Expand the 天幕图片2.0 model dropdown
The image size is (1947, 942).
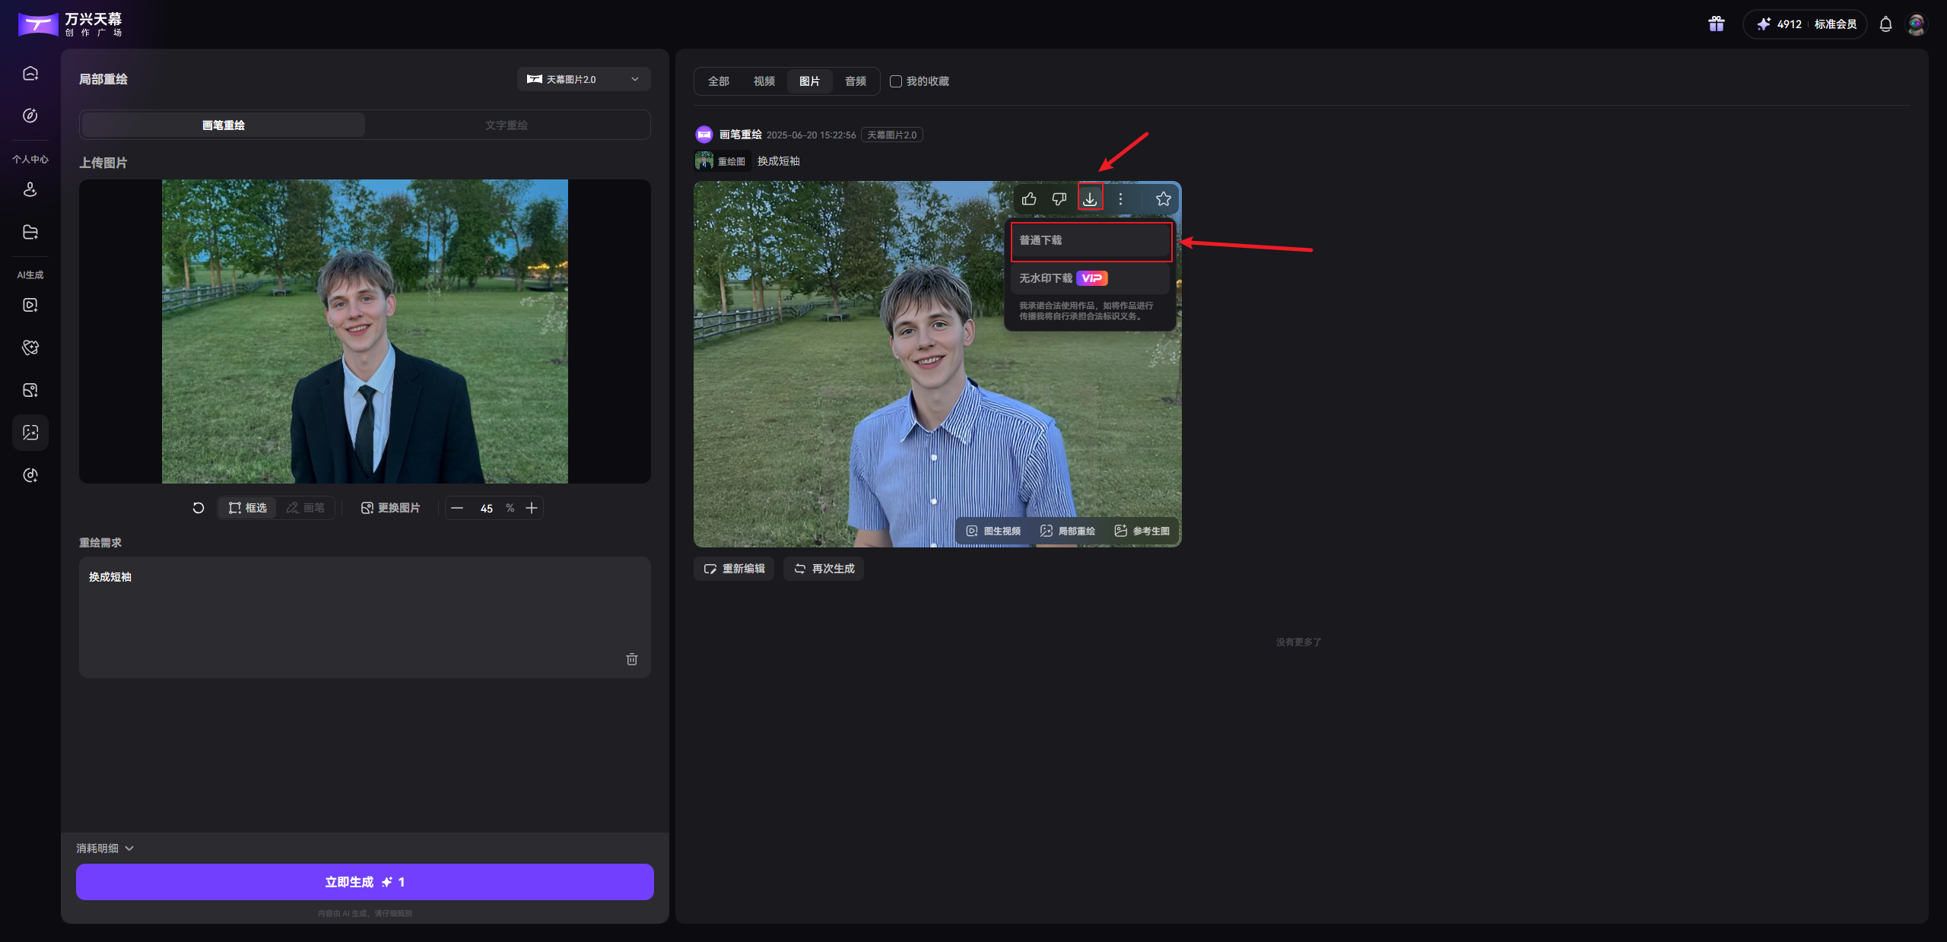(x=583, y=79)
